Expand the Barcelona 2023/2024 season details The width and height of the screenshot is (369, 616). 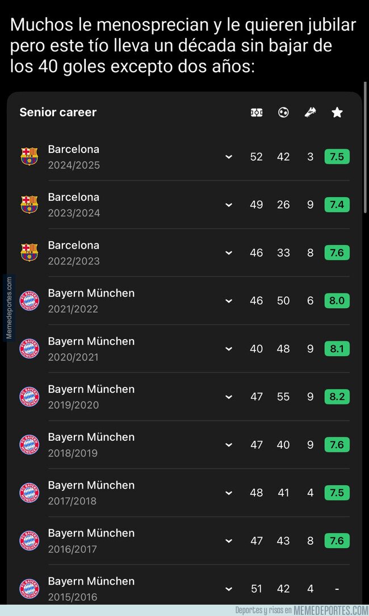[229, 205]
